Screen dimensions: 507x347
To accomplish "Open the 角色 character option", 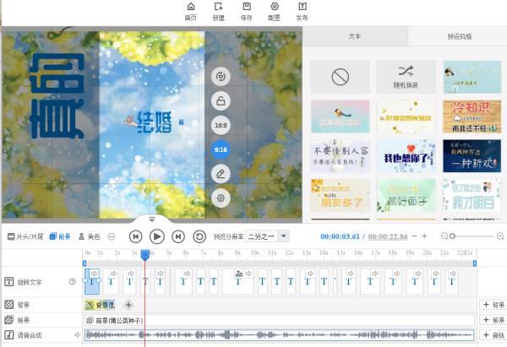I will coord(90,236).
